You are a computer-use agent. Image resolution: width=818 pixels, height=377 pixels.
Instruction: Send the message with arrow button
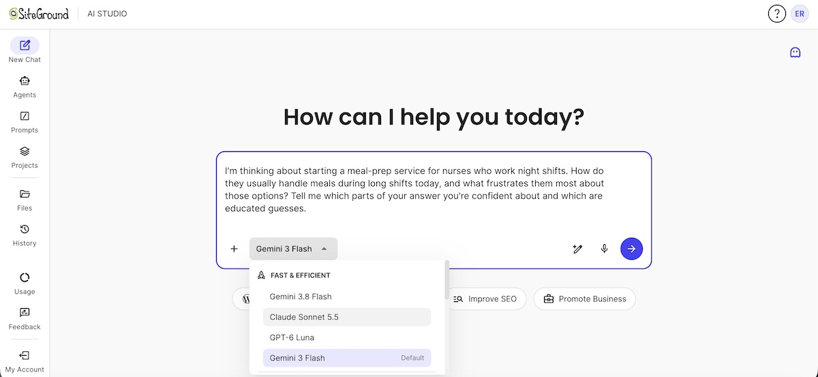631,249
